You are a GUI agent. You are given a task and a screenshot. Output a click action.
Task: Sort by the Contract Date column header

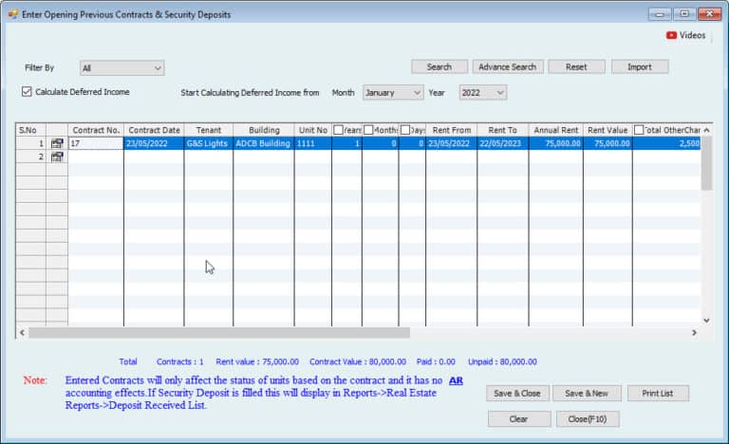tap(154, 129)
